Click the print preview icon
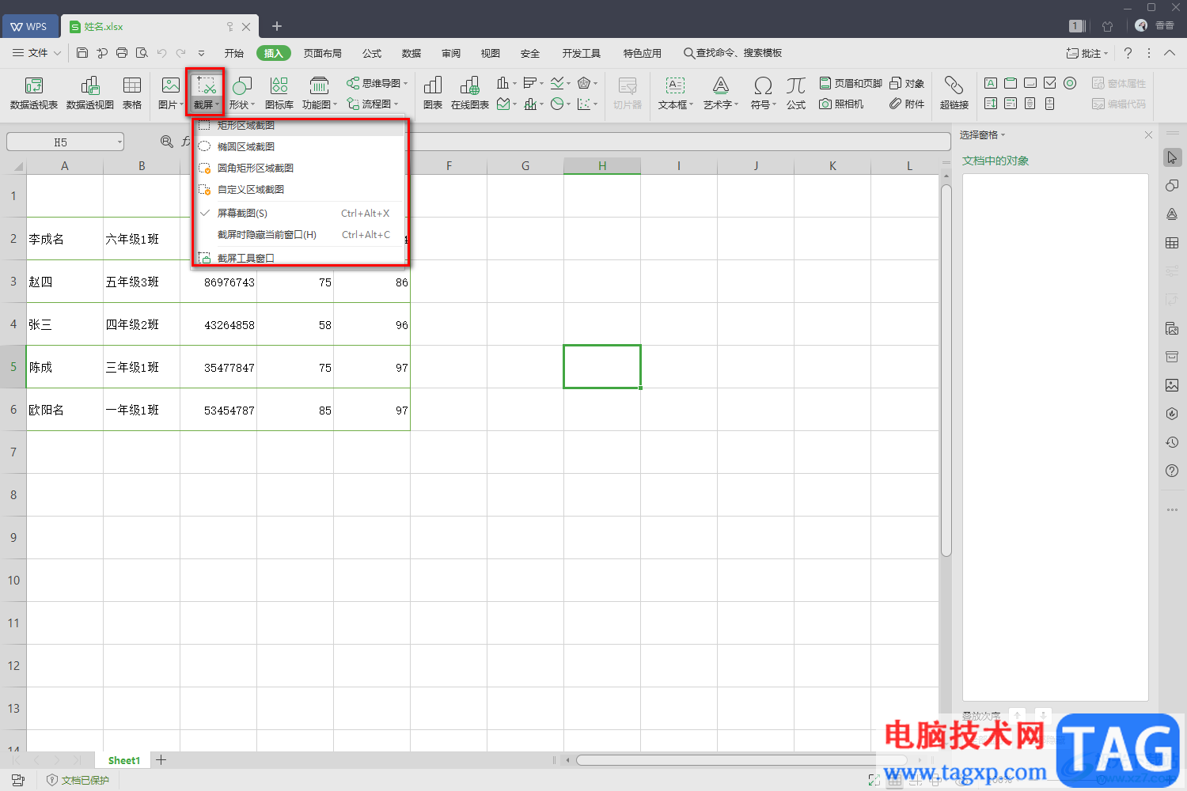This screenshot has height=791, width=1187. tap(142, 53)
